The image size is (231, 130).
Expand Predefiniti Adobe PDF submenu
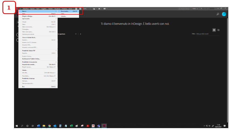tap(38, 51)
